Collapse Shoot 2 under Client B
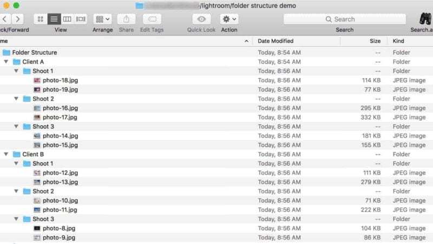 tap(16, 191)
